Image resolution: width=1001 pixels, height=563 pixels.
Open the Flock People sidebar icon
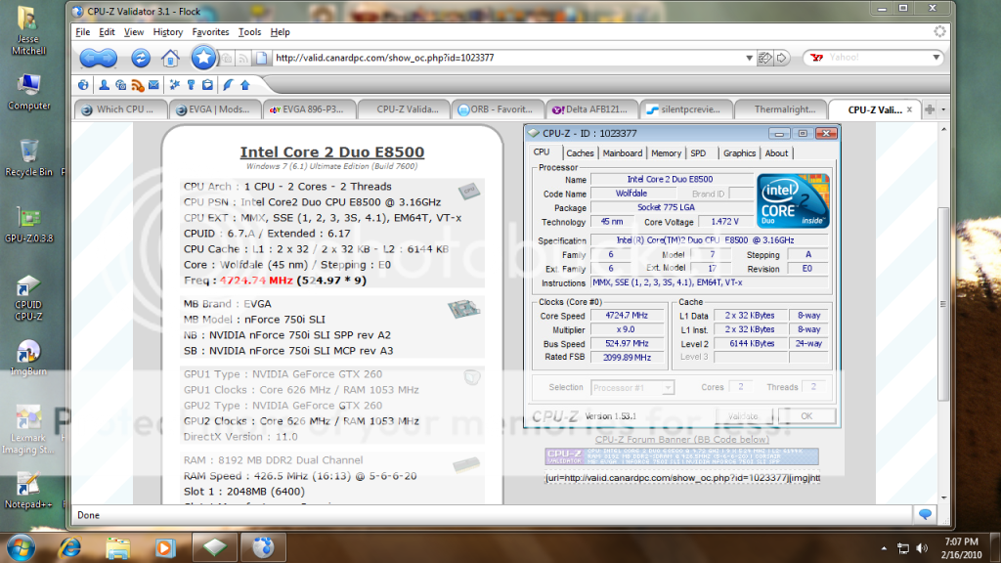click(105, 83)
